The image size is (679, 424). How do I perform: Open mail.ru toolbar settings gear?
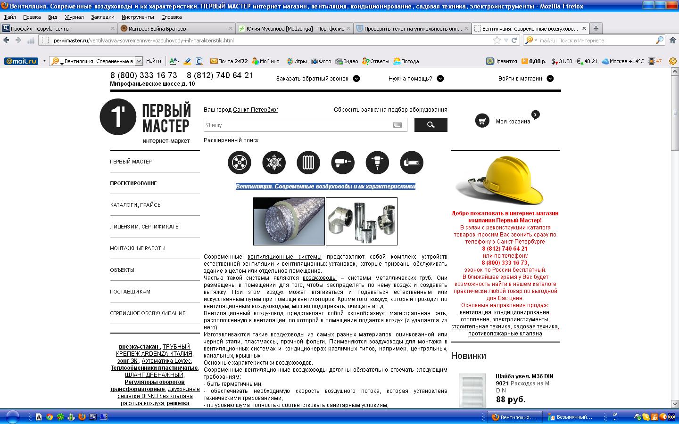672,61
